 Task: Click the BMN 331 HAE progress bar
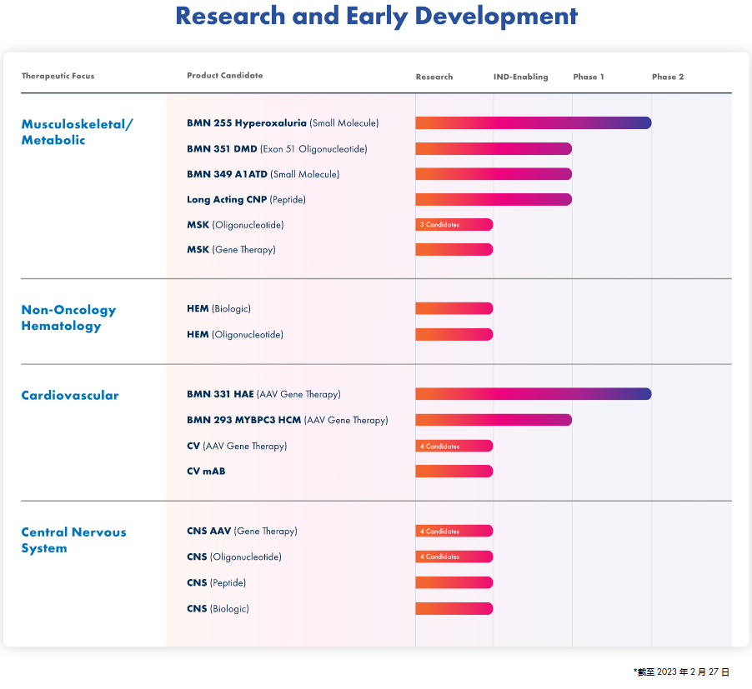533,394
